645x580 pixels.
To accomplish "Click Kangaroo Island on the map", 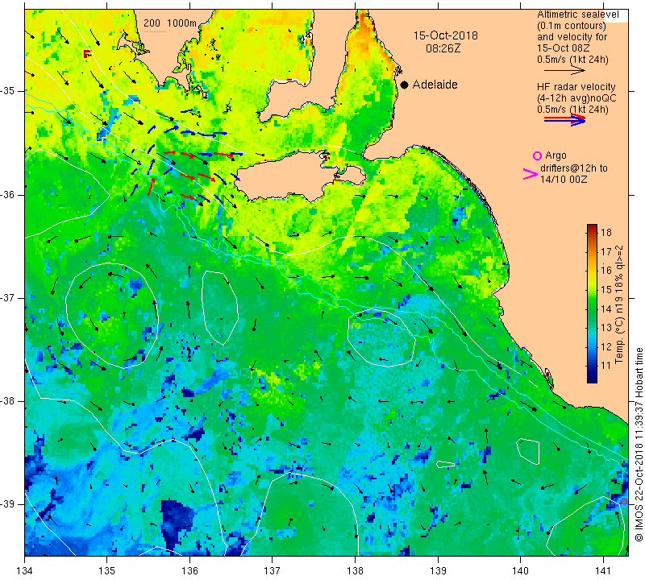I will (288, 176).
